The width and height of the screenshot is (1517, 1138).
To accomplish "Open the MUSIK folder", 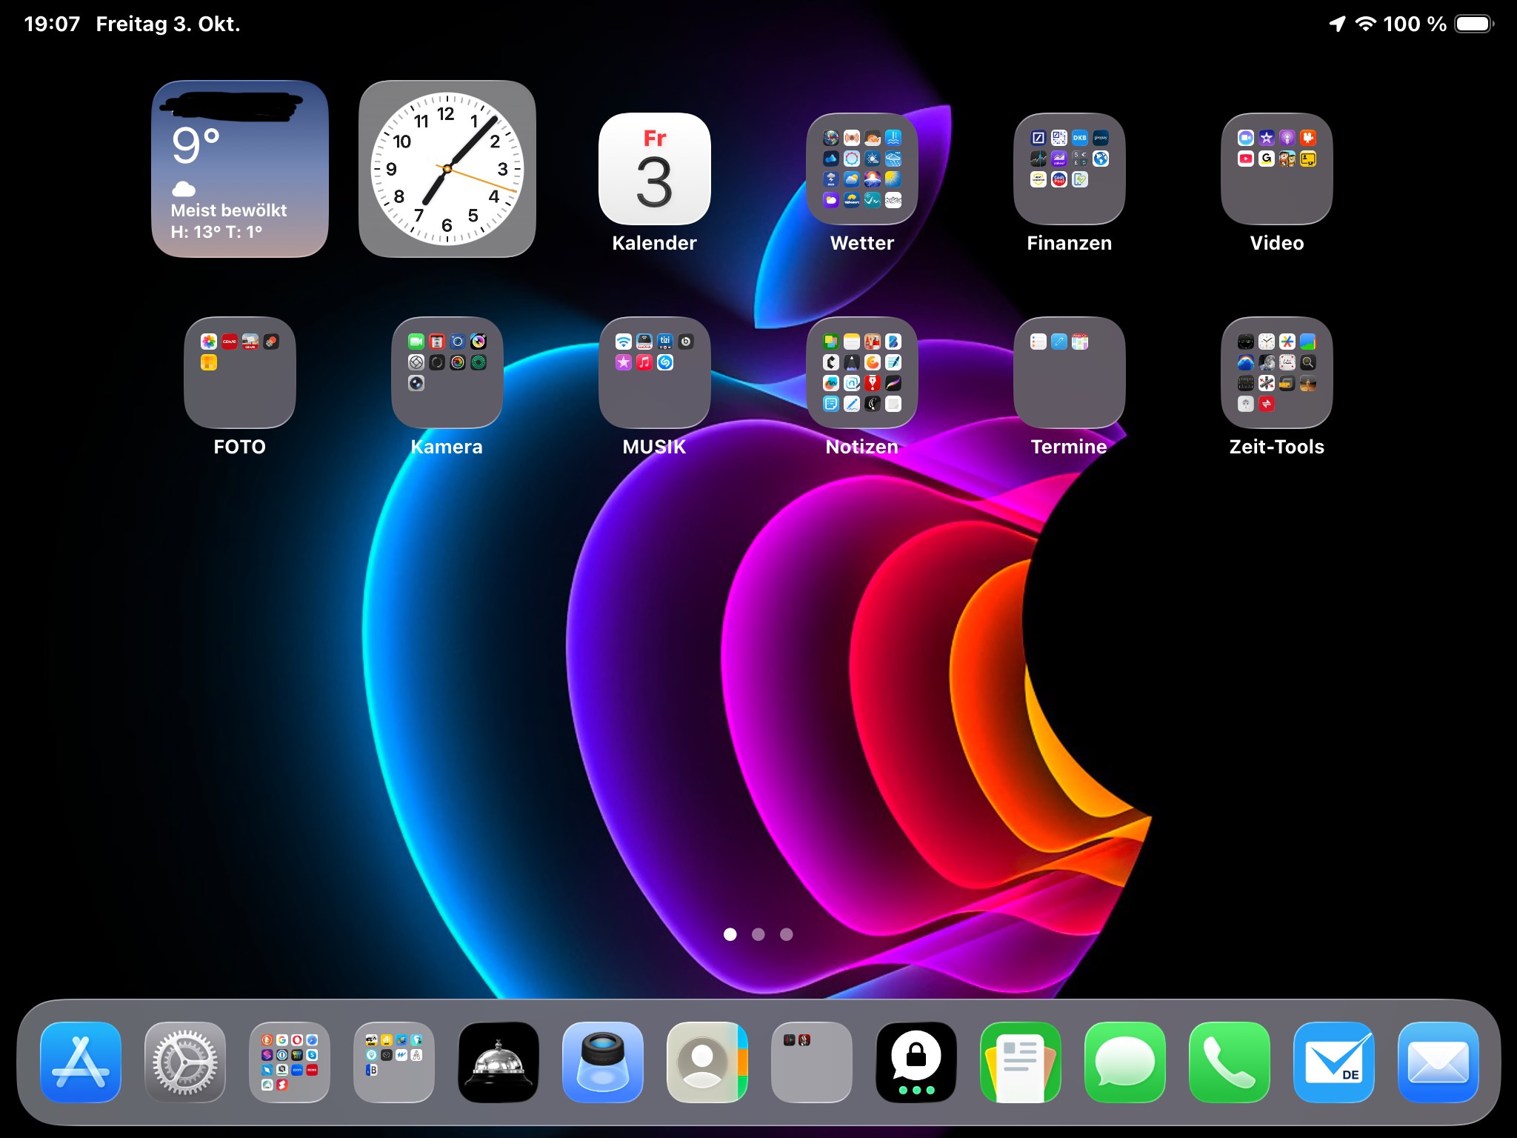I will tap(654, 373).
